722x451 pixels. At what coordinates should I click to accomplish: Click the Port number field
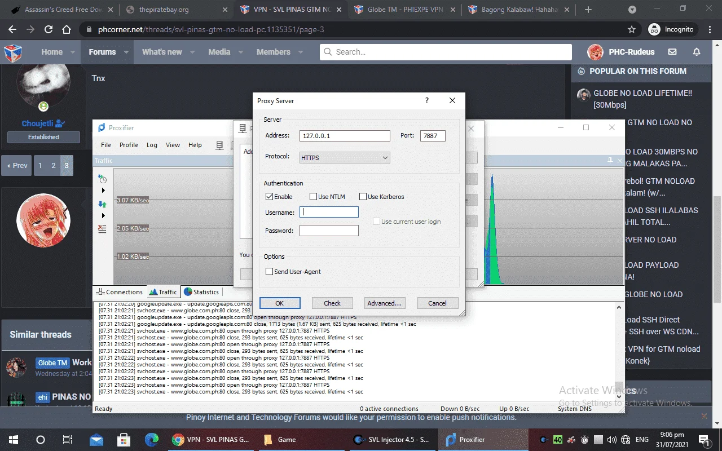tap(433, 136)
